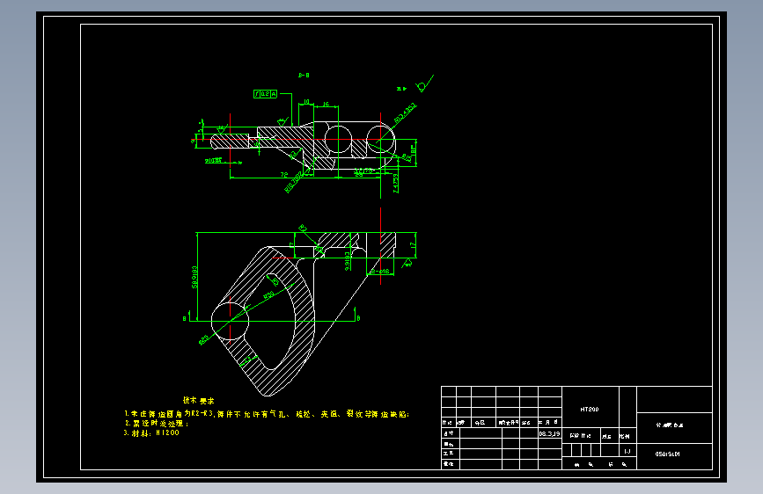The height and width of the screenshot is (494, 763).
Task: Click the 1:1 scale cell in title block
Action: (627, 451)
